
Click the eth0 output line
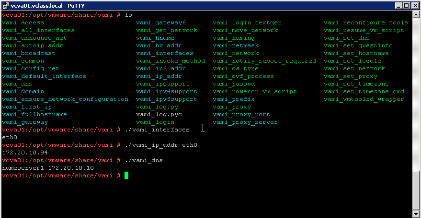coord(10,137)
